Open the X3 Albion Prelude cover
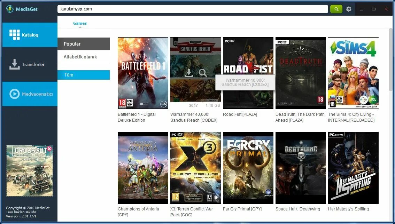Image resolution: width=395 pixels, height=224 pixels. tap(195, 168)
